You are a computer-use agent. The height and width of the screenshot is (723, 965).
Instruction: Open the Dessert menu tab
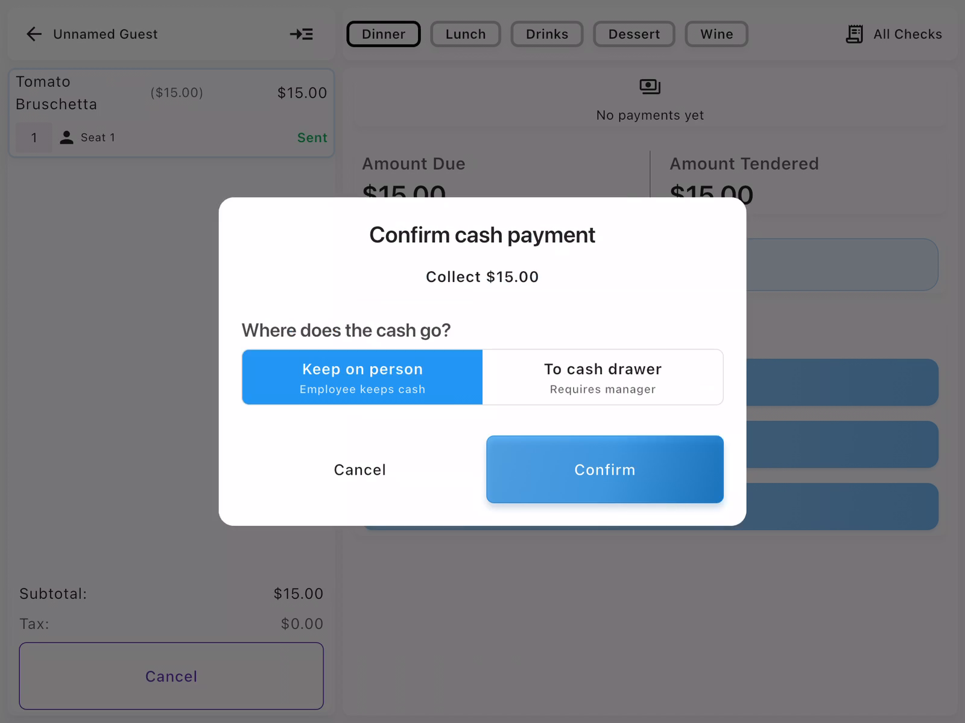634,34
